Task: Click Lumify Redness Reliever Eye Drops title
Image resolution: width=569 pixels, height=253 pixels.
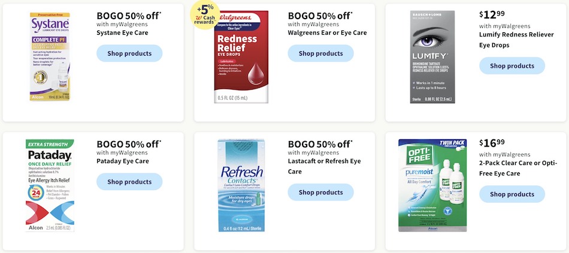Action: pos(516,40)
